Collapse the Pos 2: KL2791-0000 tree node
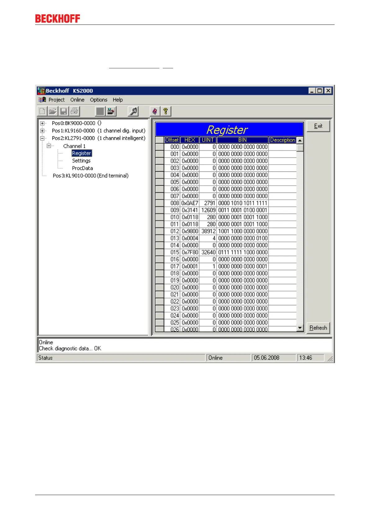The height and width of the screenshot is (523, 370). pyautogui.click(x=42, y=138)
